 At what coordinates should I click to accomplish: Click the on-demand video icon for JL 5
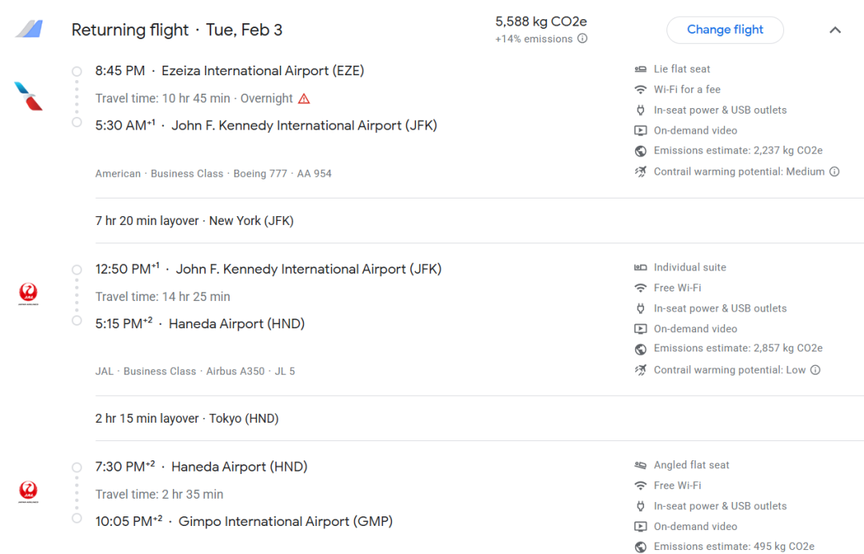pos(640,329)
